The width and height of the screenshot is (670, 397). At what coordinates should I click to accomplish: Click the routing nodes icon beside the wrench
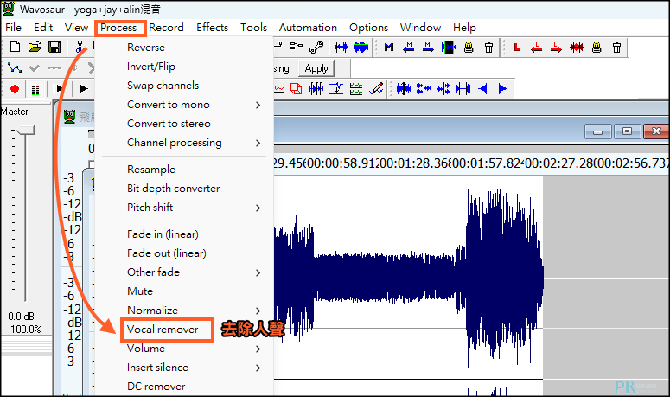click(x=297, y=45)
